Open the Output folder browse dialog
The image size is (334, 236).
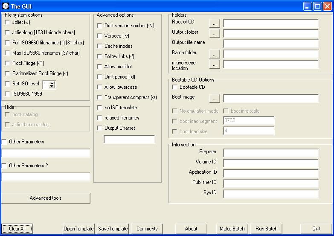215,33
